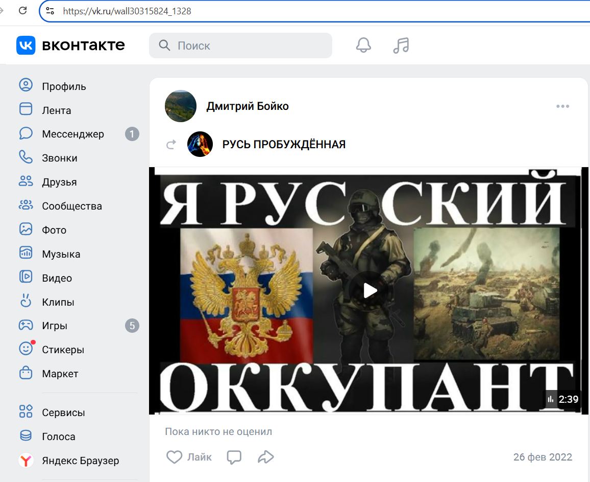Click the вконтакте wordmark
The height and width of the screenshot is (482, 590).
coord(83,45)
